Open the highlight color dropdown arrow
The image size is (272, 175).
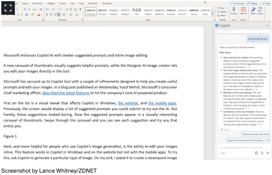pyautogui.click(x=35, y=15)
